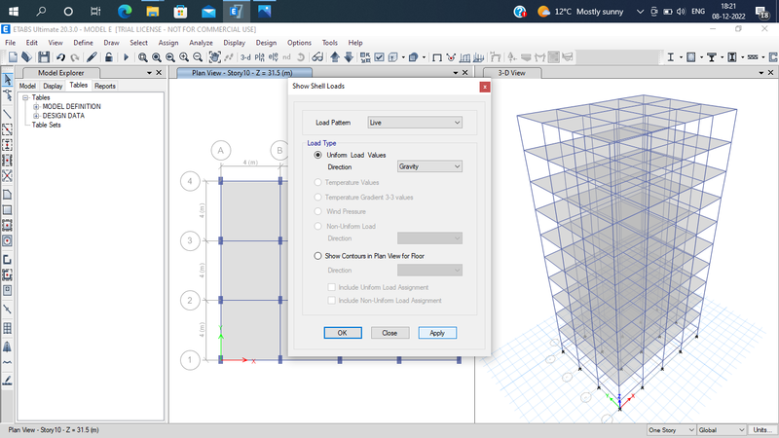779x438 pixels.
Task: Select the Table Sets tree item
Action: pyautogui.click(x=46, y=125)
